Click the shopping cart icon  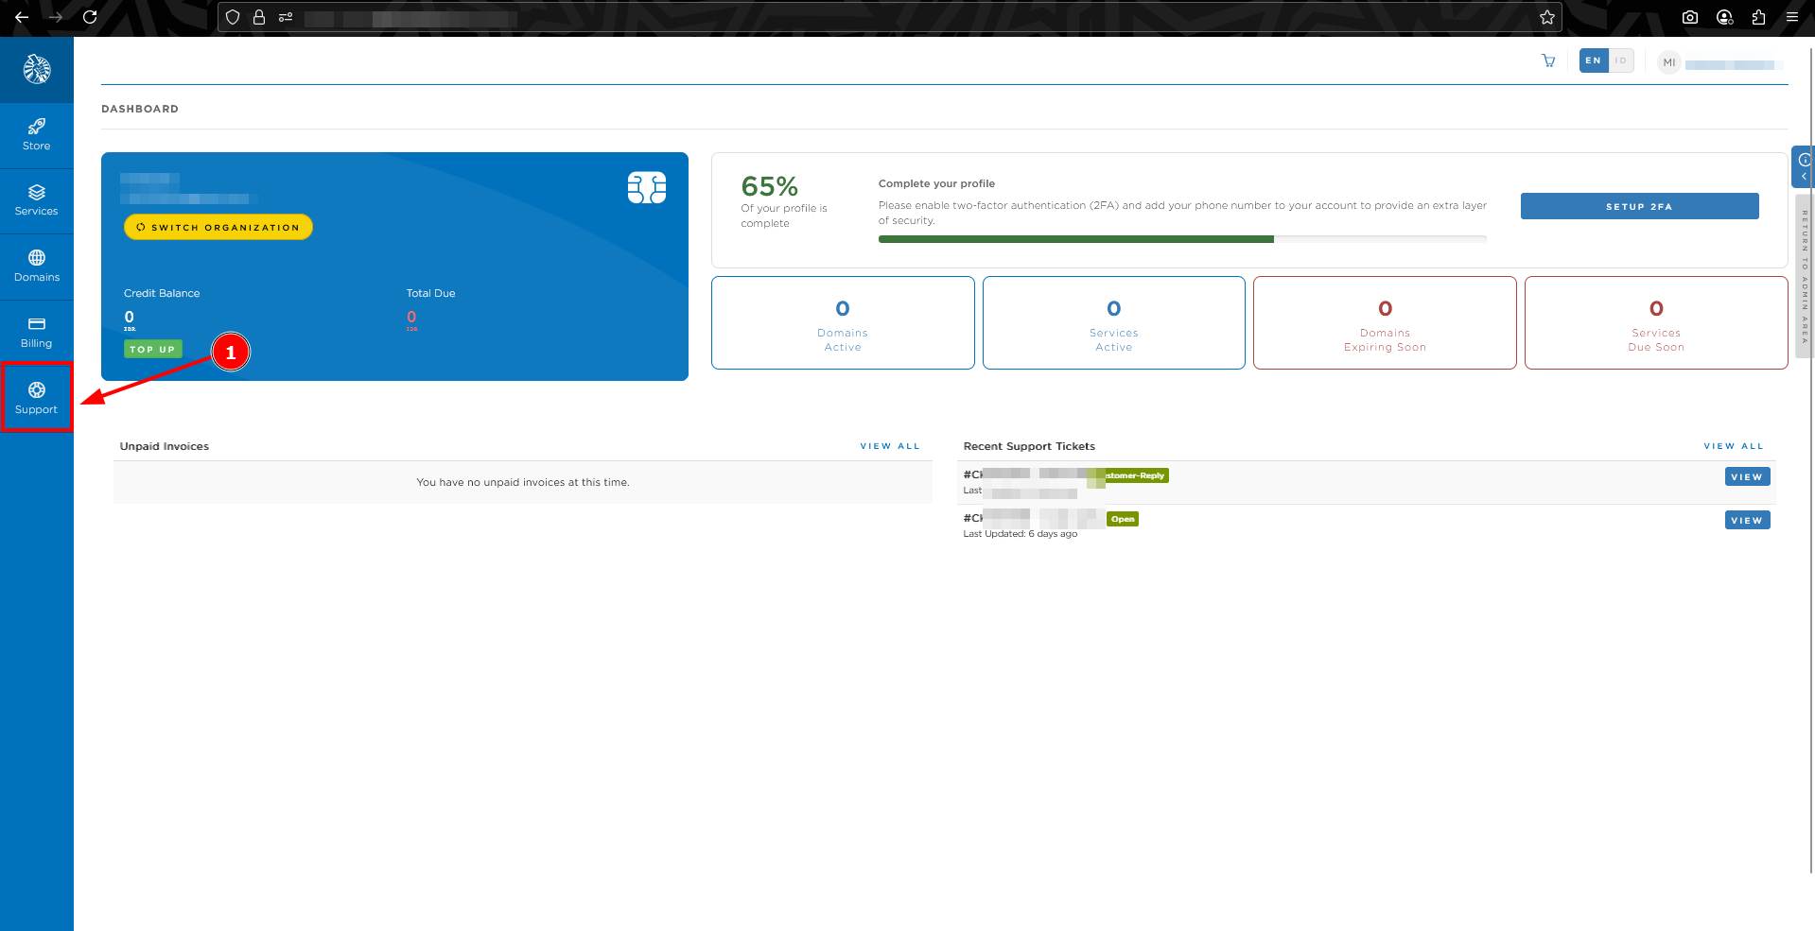[x=1548, y=61]
